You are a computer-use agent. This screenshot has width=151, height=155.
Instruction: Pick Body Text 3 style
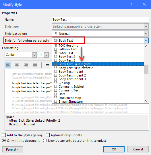point(98,60)
